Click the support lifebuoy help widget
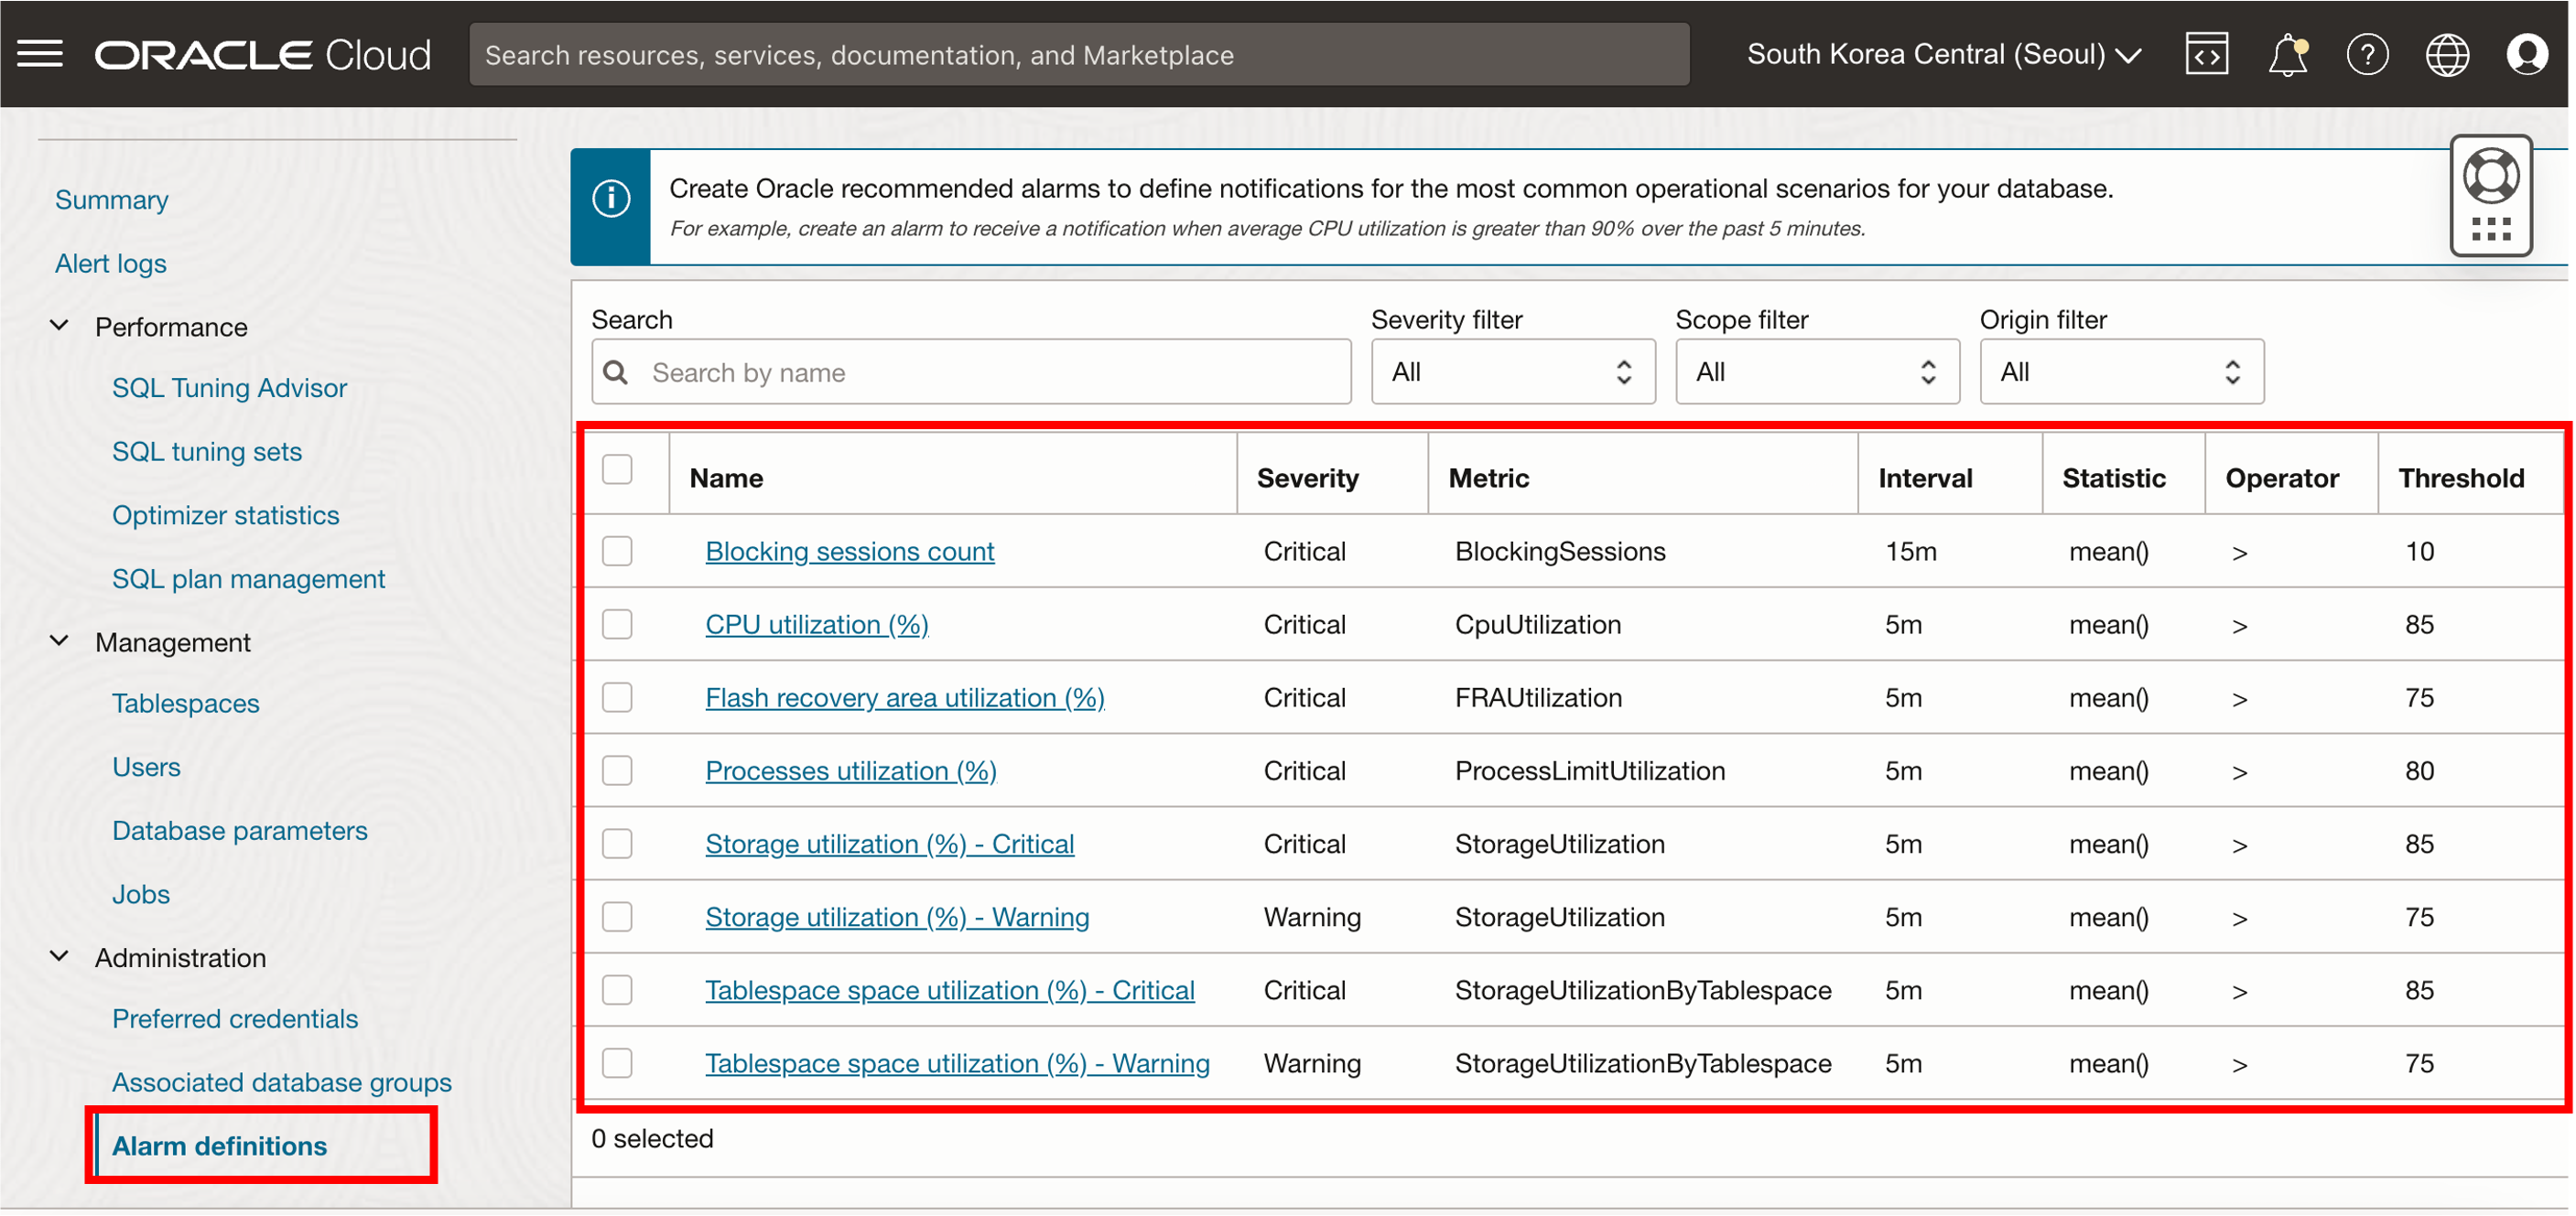2576x1216 pixels. (2490, 196)
